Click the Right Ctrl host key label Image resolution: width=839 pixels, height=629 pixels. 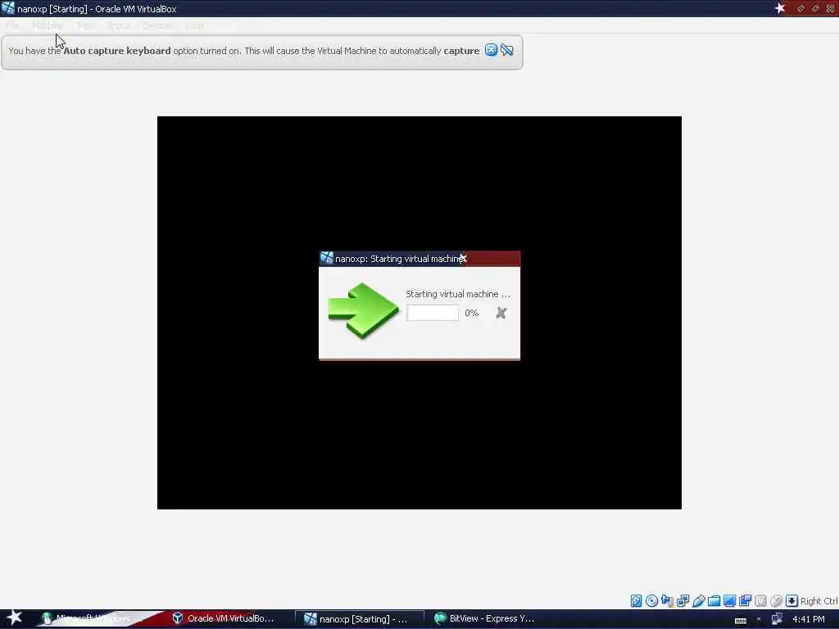point(819,601)
